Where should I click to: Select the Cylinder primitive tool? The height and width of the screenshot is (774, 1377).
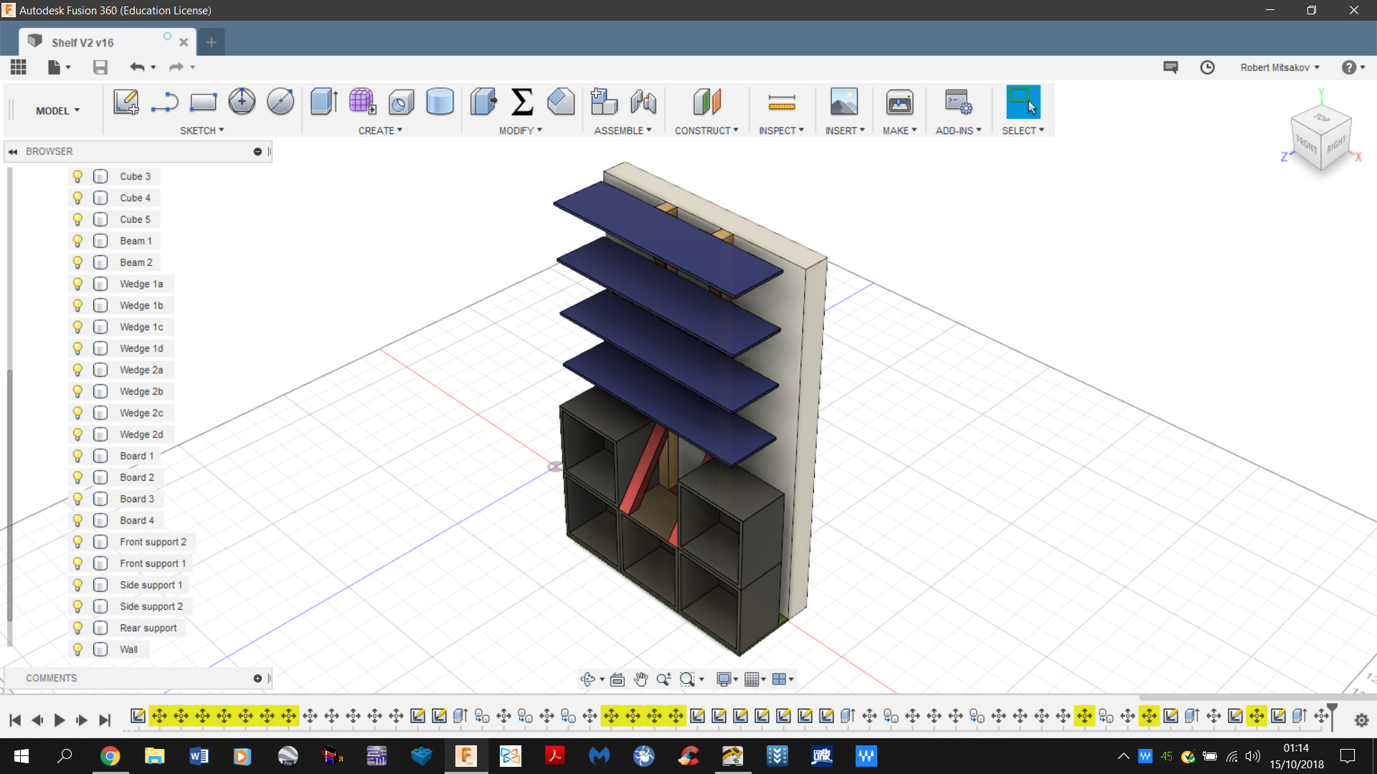point(440,102)
